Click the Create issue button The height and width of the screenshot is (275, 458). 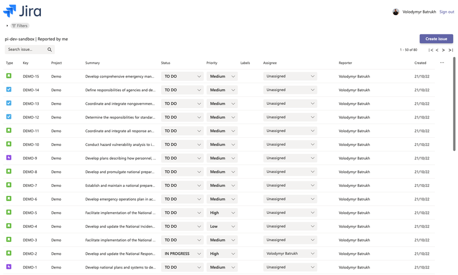click(x=436, y=39)
